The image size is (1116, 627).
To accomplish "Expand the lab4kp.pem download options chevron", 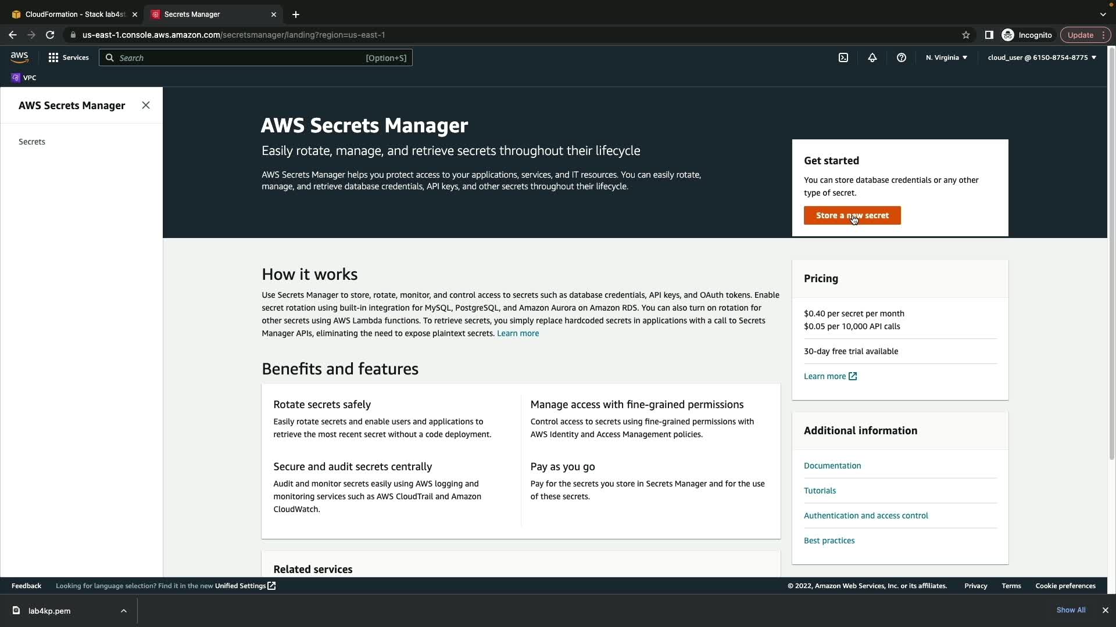I will click(x=124, y=611).
